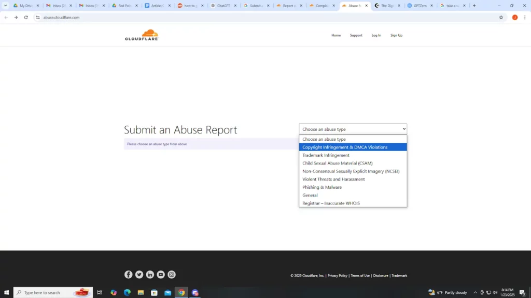
Task: Select Child Sexual Abuse Material (CSAM) option
Action: (353, 163)
